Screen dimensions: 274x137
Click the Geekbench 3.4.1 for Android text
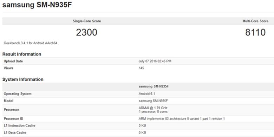(31, 43)
